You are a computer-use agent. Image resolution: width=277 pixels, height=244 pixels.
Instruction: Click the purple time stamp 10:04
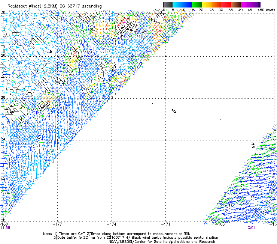[250, 228]
